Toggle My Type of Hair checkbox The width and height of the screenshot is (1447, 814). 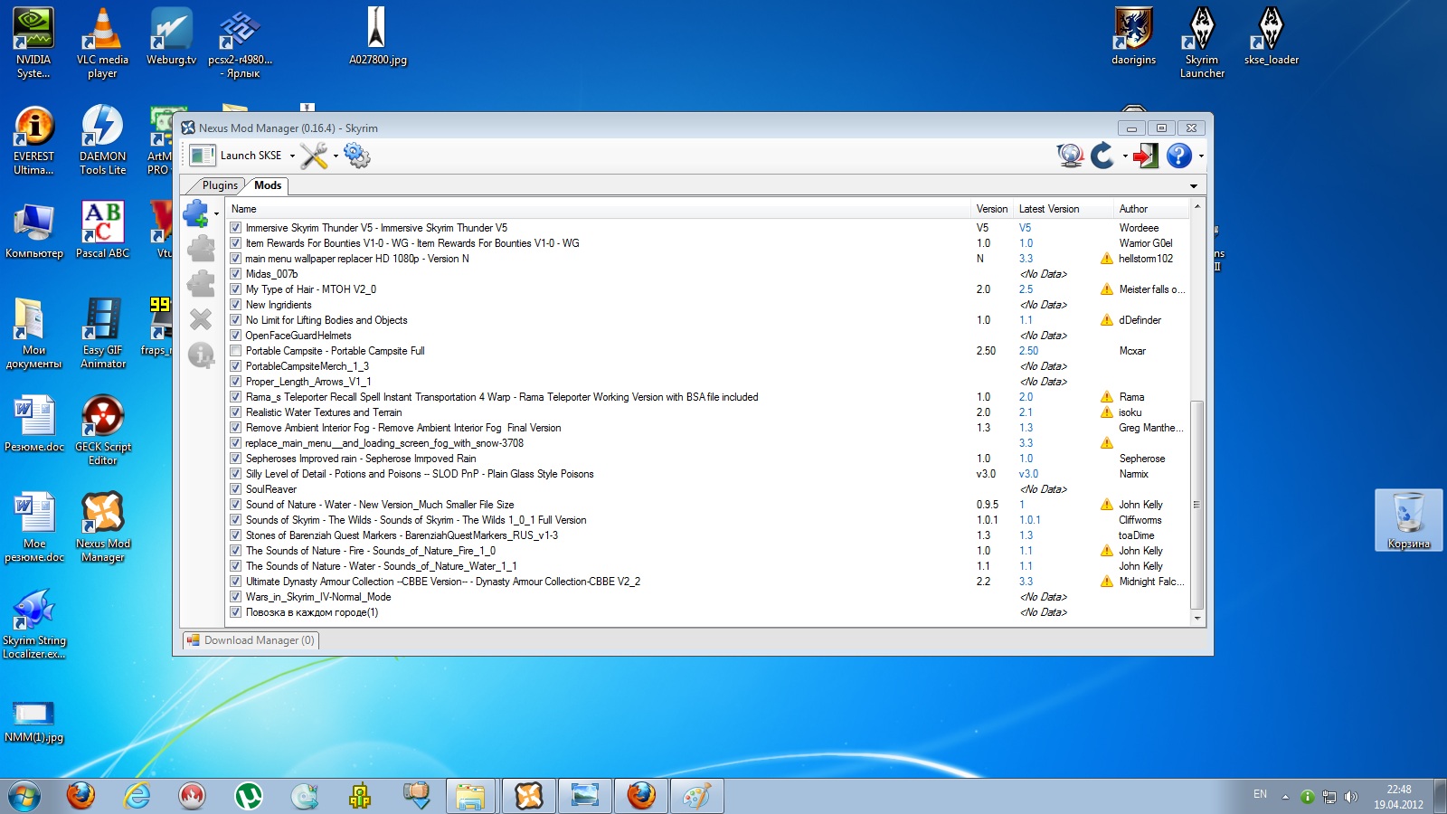tap(236, 289)
